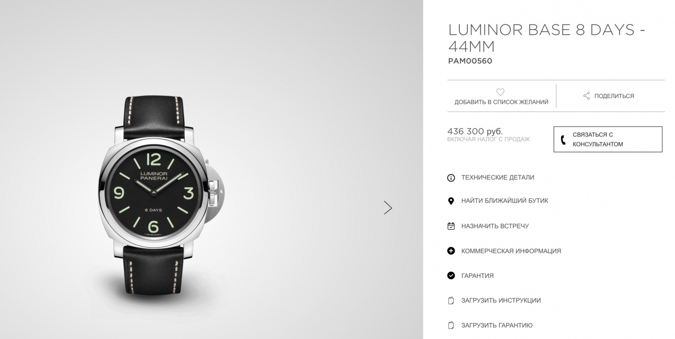The width and height of the screenshot is (675, 339).
Task: Open Найти ближайший бутик link
Action: tap(505, 201)
